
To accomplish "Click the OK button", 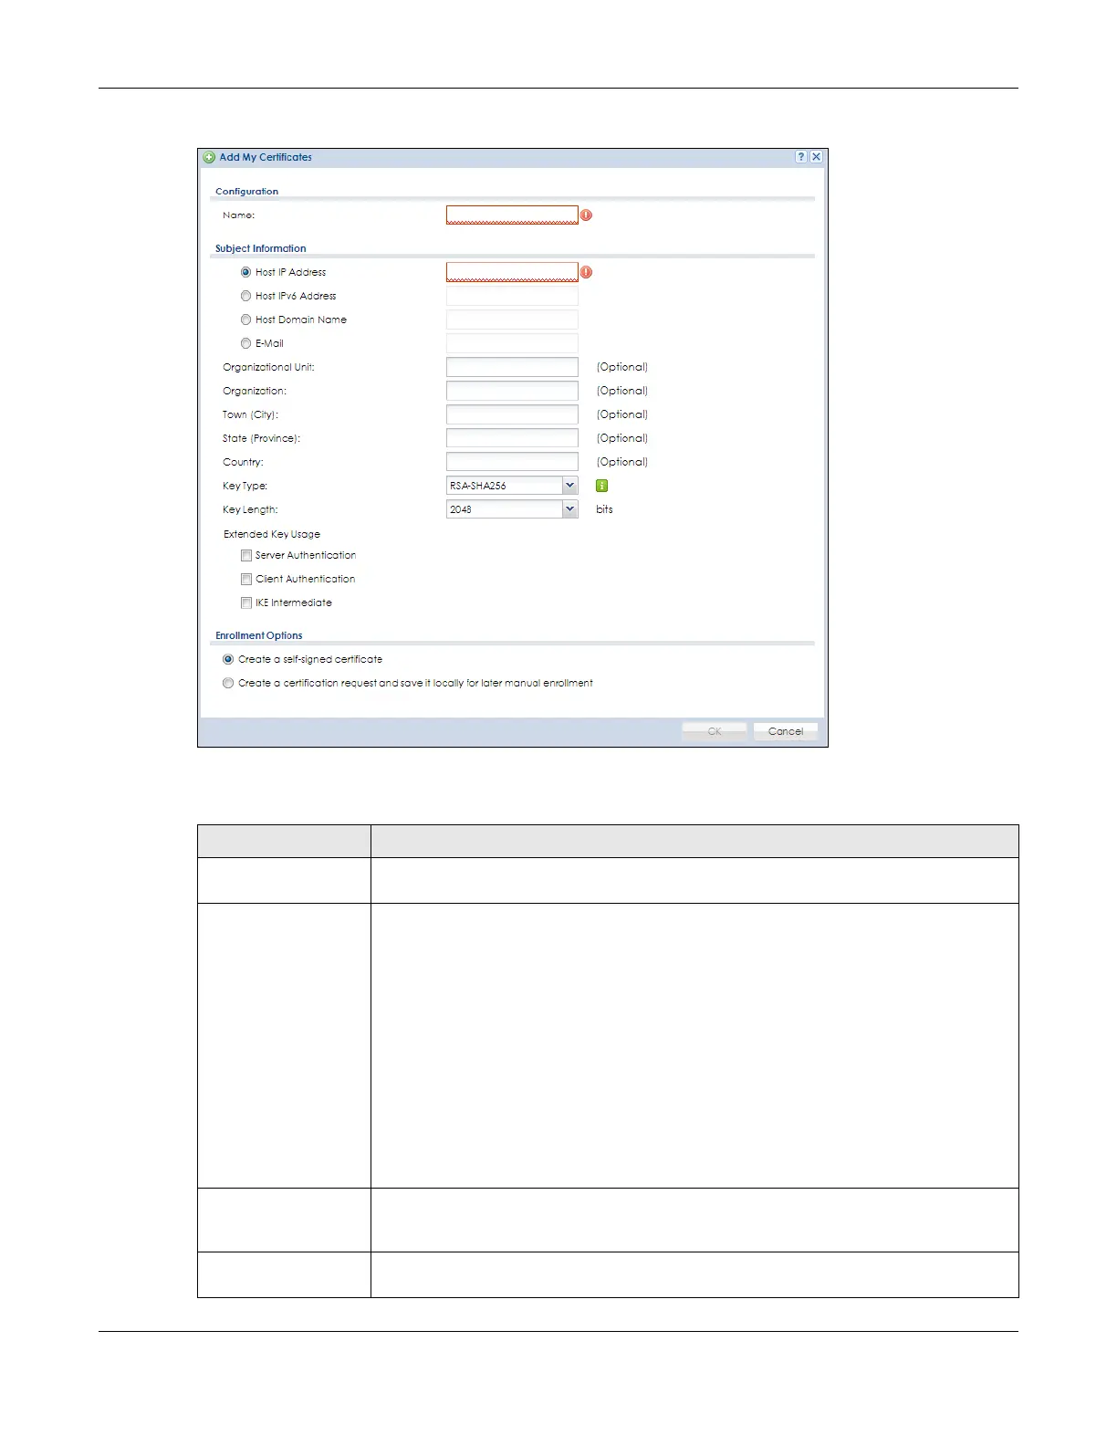I will (x=715, y=731).
